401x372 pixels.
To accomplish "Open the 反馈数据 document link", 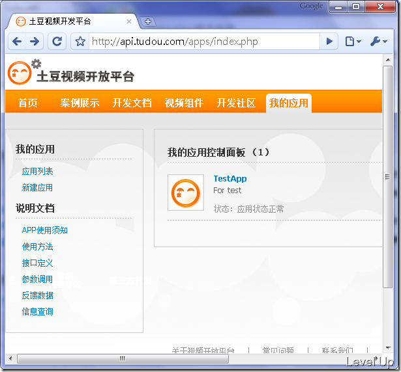I will click(38, 295).
